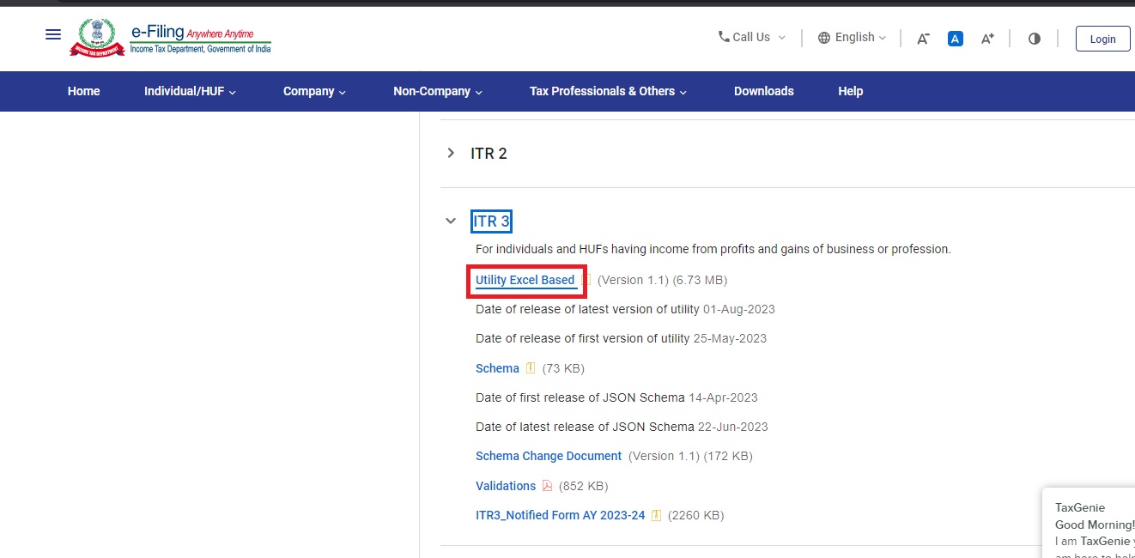
Task: Click zip icon next to Utility Excel Based
Action: click(x=587, y=280)
